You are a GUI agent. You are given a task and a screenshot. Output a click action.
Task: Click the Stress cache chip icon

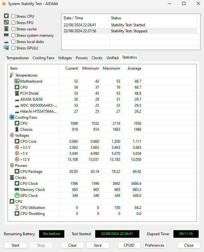click(6, 28)
